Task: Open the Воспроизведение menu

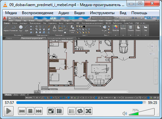Action: click(38, 13)
